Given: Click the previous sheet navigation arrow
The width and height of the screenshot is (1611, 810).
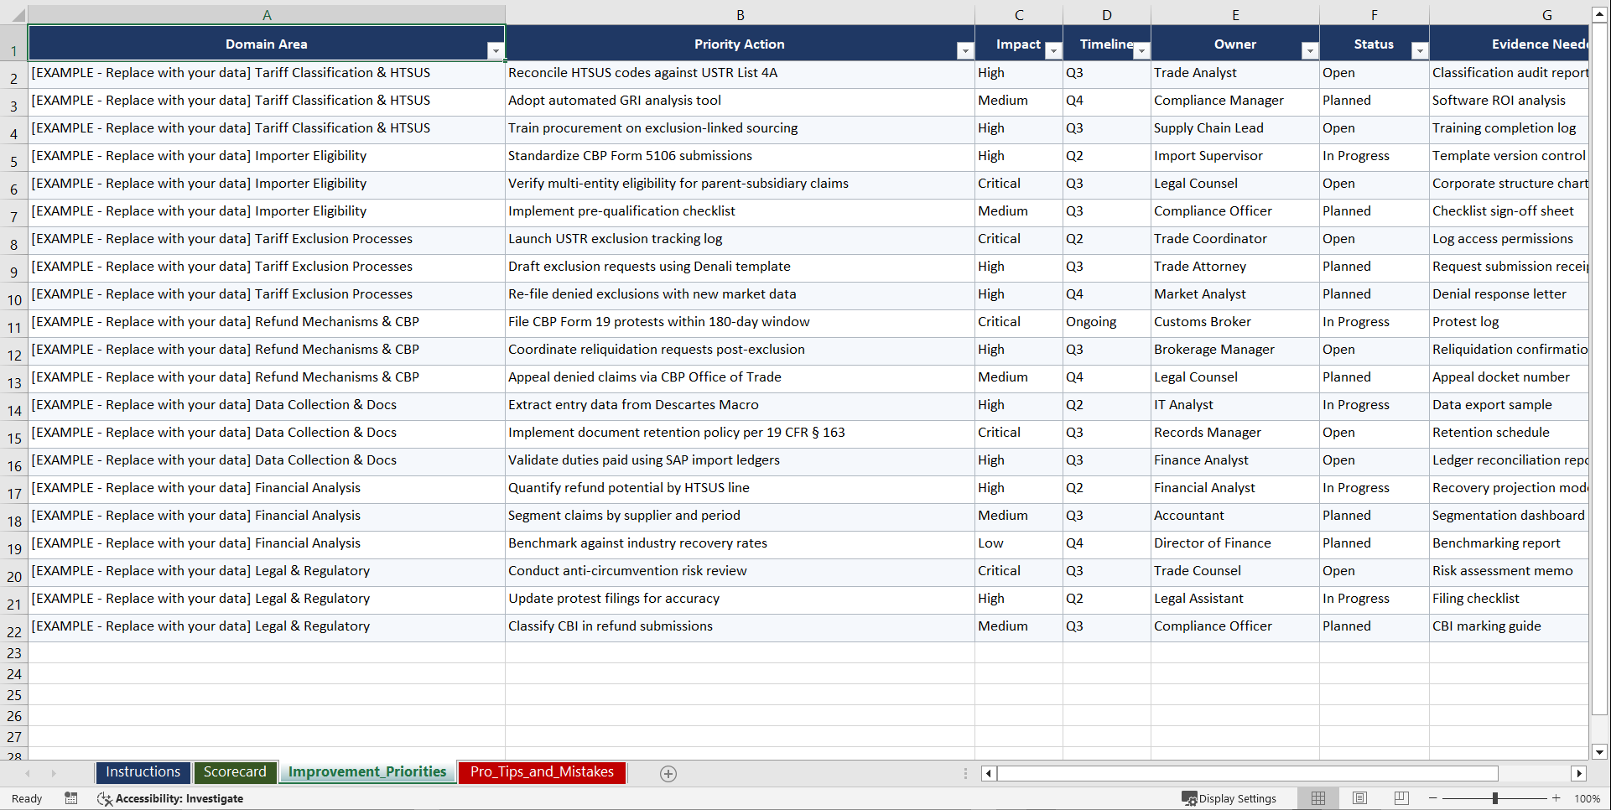Looking at the screenshot, I should (x=29, y=773).
